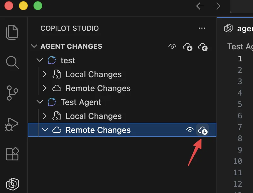Screen dimensions: 253x193
Task: Toggle the eye icon on Agent Changes header
Action: coord(172,46)
